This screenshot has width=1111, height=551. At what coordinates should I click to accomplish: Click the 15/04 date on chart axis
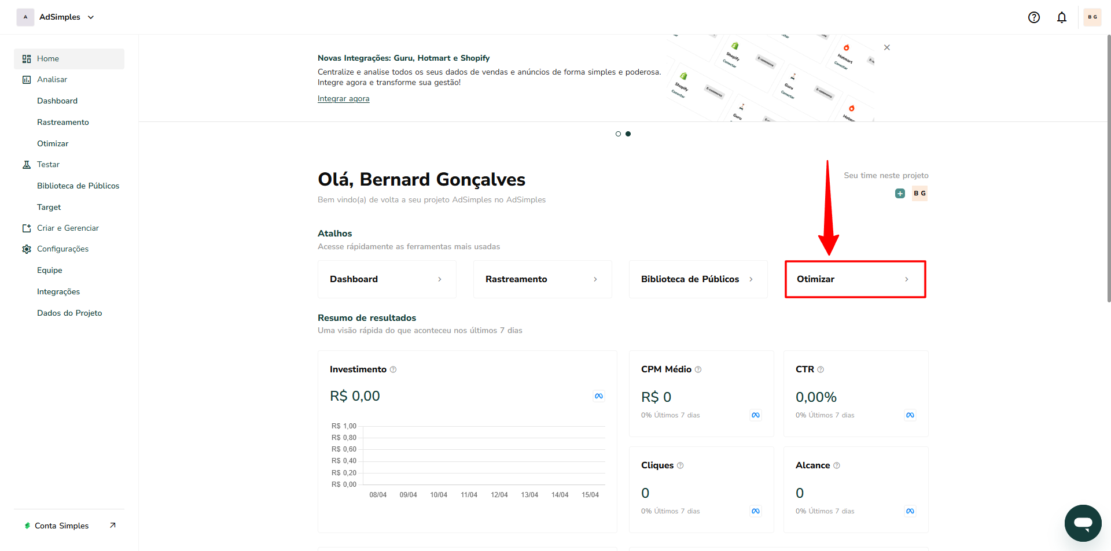coord(590,495)
